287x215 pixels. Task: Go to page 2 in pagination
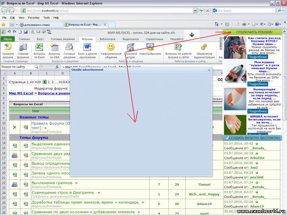click(49, 82)
